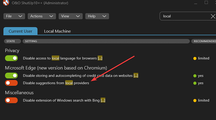Open info marker after Windows search with Bing

(x=103, y=100)
